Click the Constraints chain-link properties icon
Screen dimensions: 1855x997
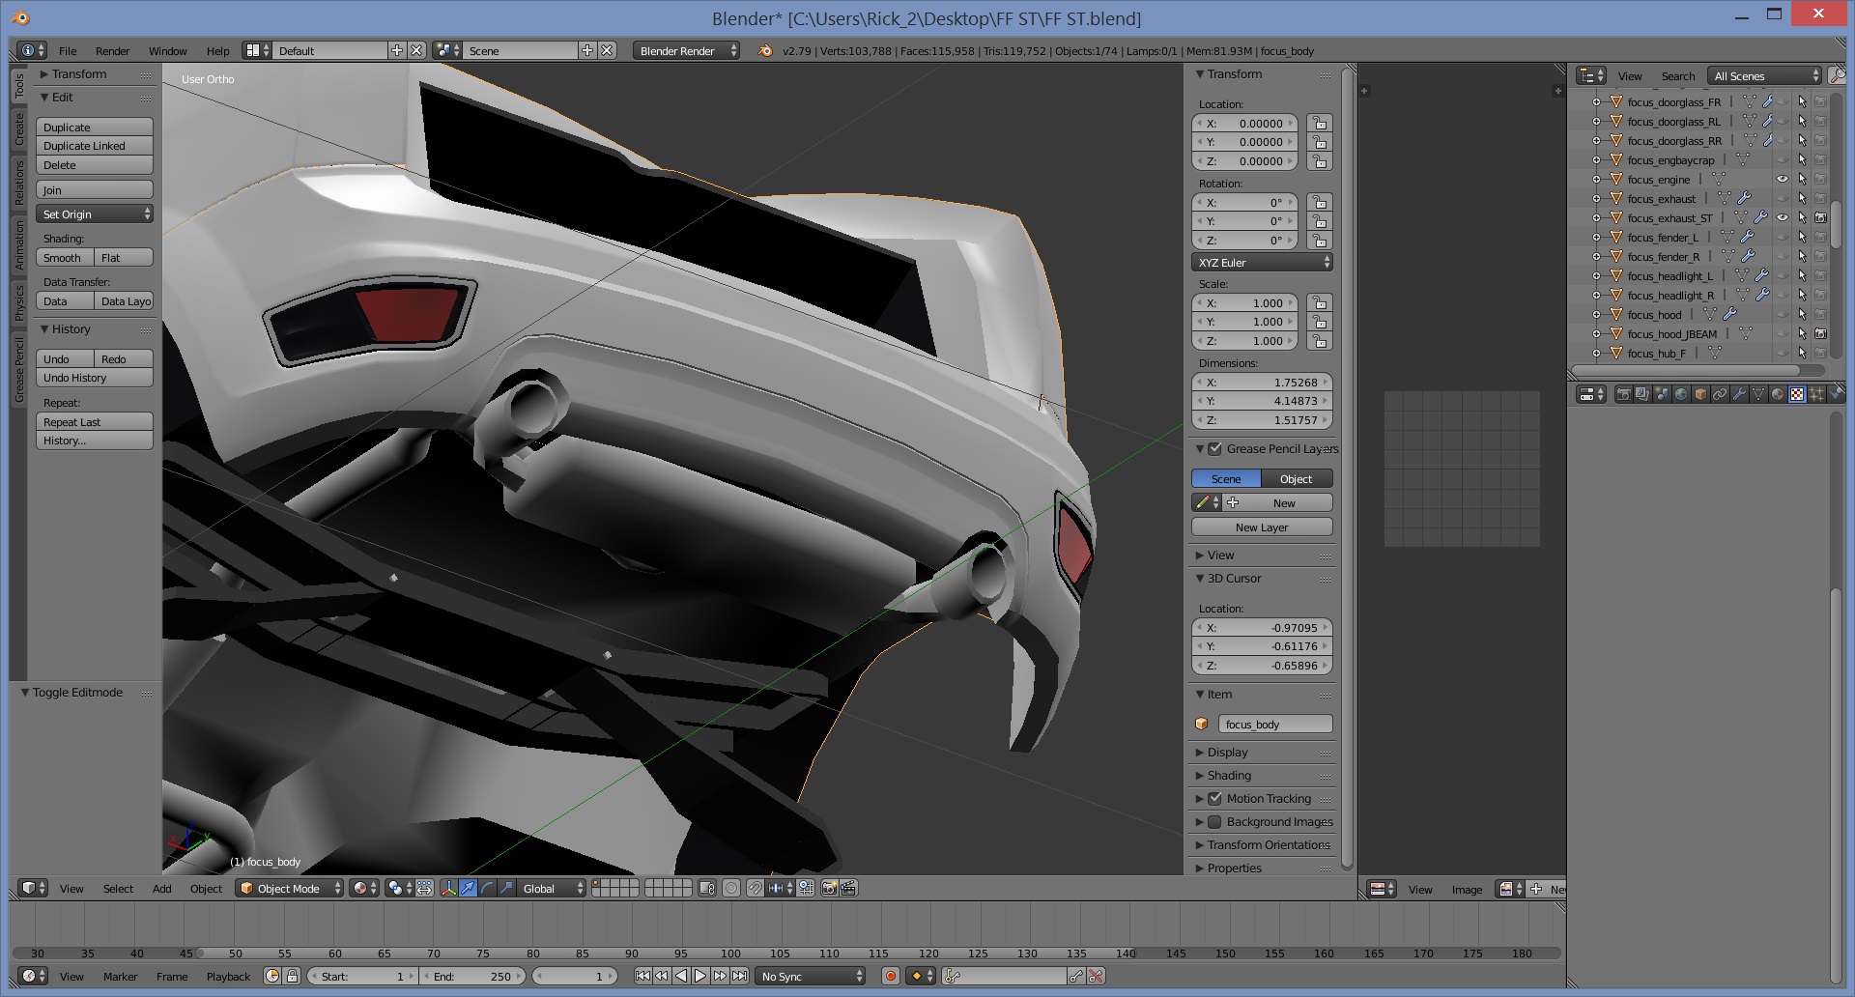tap(1720, 394)
